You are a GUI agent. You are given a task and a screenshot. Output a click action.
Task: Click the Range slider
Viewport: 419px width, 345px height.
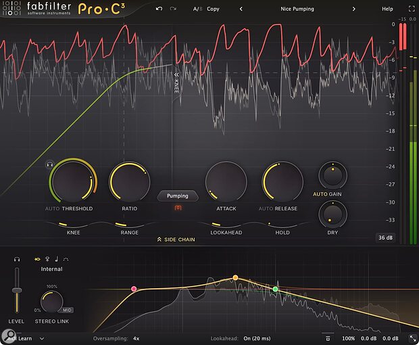130,225
